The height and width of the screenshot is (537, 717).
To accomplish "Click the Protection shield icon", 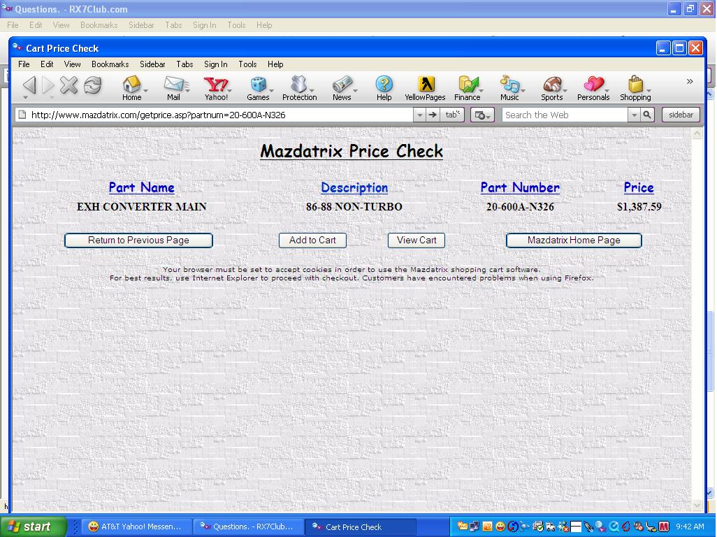I will pos(299,85).
